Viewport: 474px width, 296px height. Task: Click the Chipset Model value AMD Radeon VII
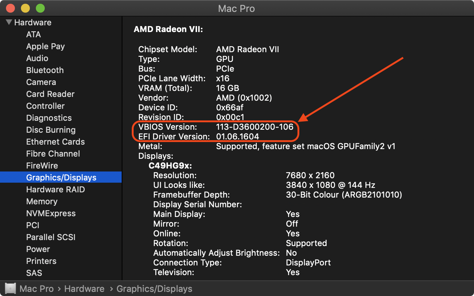pyautogui.click(x=247, y=49)
